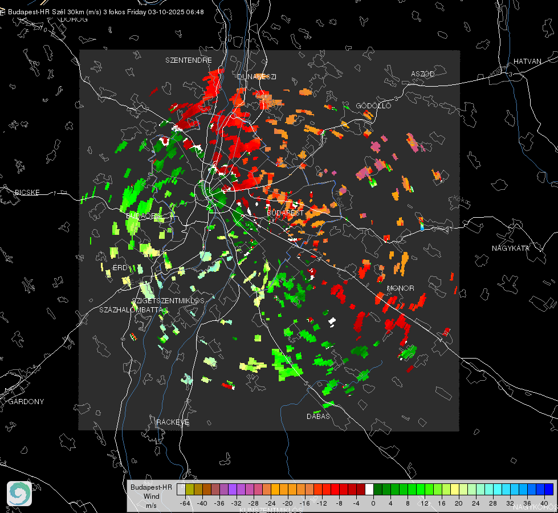The height and width of the screenshot is (513, 558).
Task: Click the ASZOD town label
Action: coord(423,74)
